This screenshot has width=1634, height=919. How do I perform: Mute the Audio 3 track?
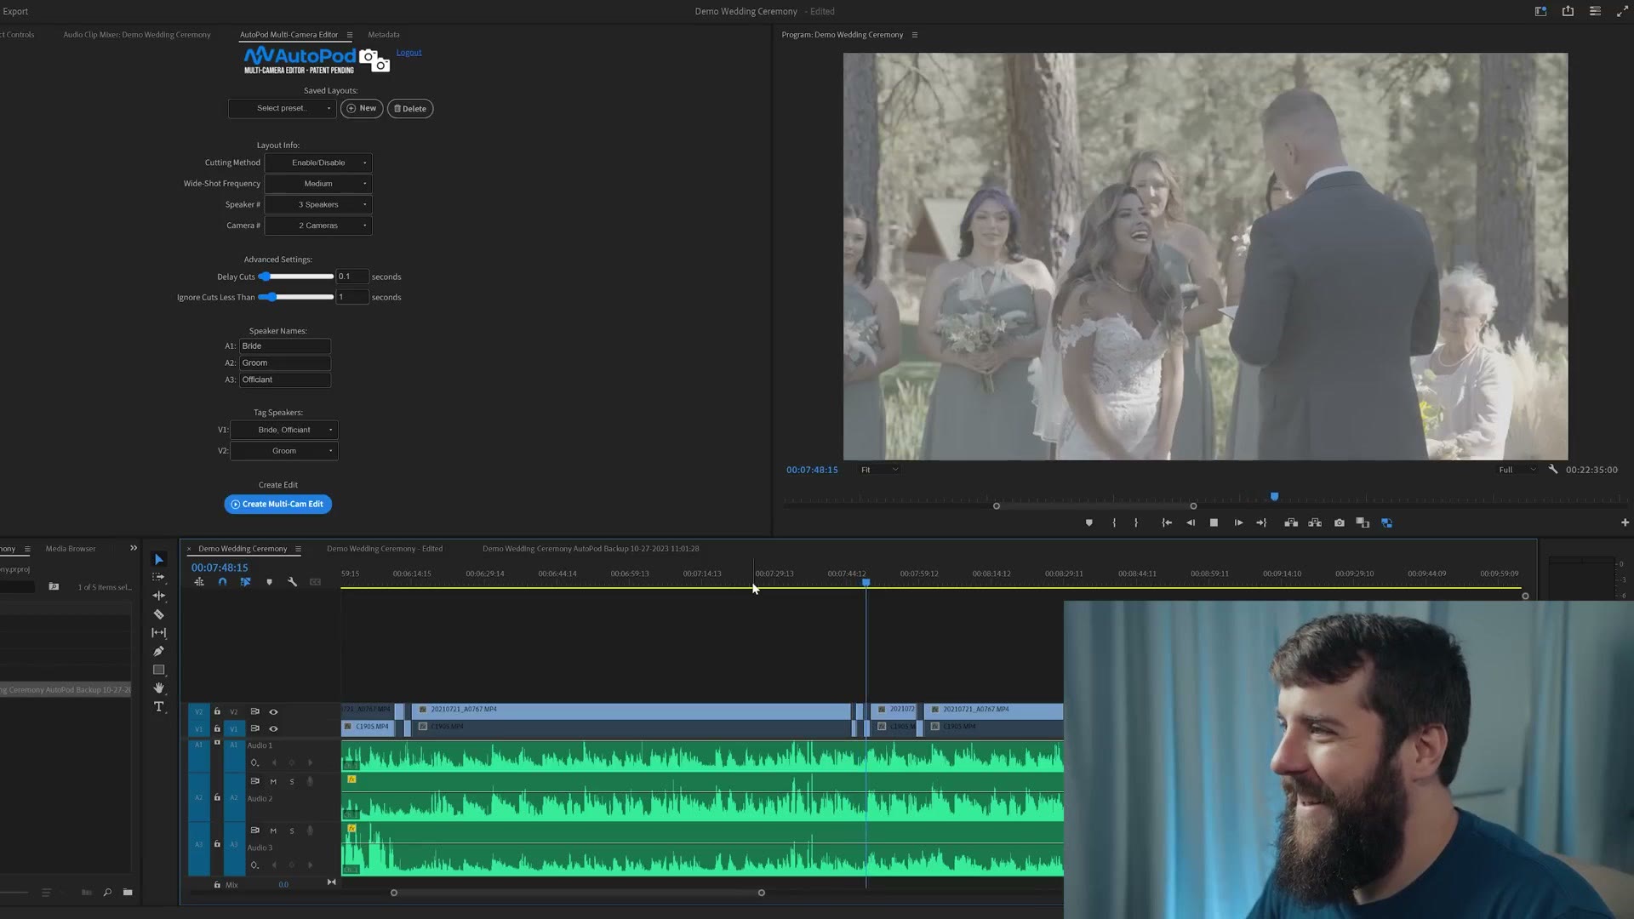pyautogui.click(x=273, y=831)
